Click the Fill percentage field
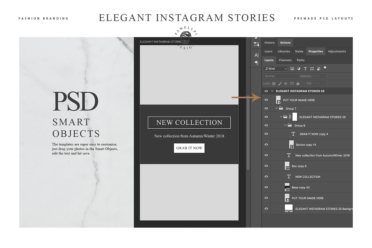372x248 pixels. tap(317, 83)
